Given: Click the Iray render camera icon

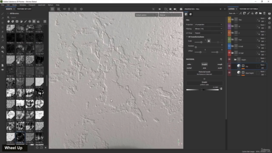Looking at the screenshot, I should pyautogui.click(x=181, y=9).
